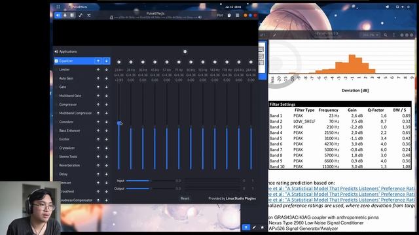This screenshot has width=419, height=235.
Task: Open the global equalizer settings gear
Action: pyautogui.click(x=185, y=52)
